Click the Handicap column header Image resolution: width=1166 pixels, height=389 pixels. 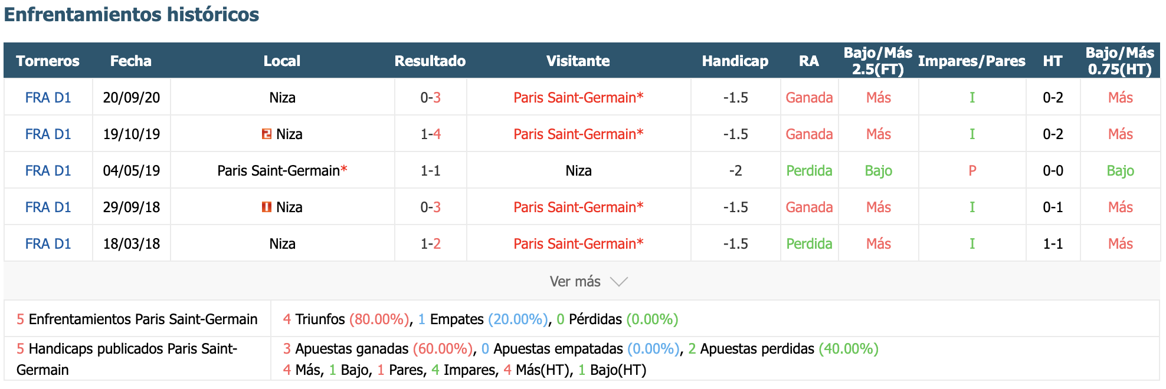tap(735, 61)
